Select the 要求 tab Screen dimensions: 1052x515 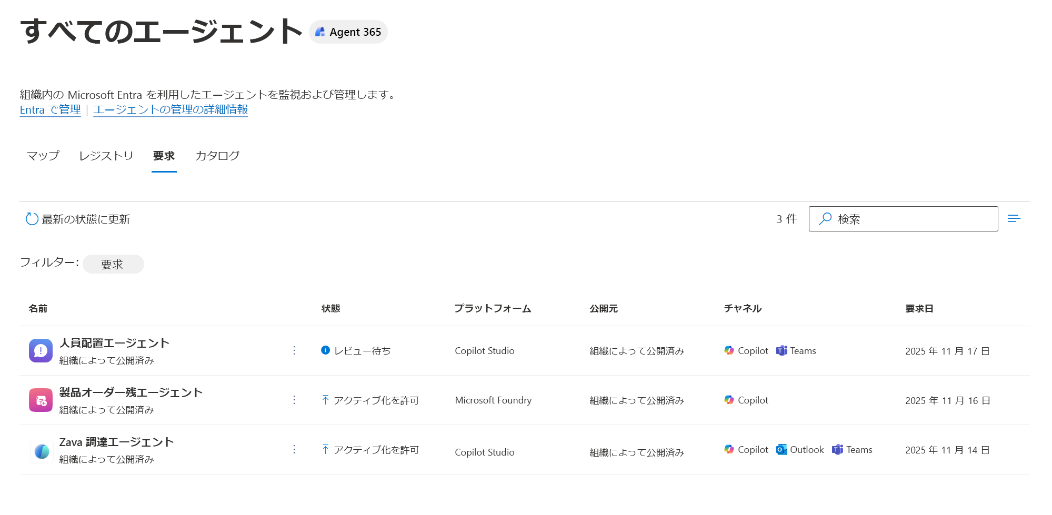tap(164, 156)
